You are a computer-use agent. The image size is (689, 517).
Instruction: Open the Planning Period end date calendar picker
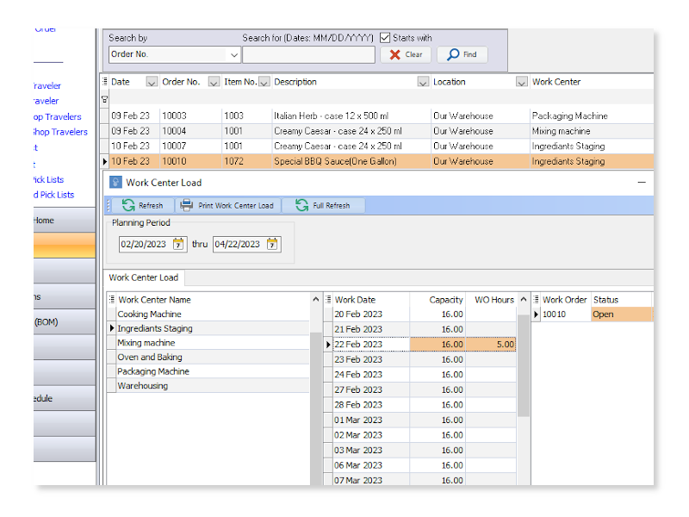[x=271, y=244]
